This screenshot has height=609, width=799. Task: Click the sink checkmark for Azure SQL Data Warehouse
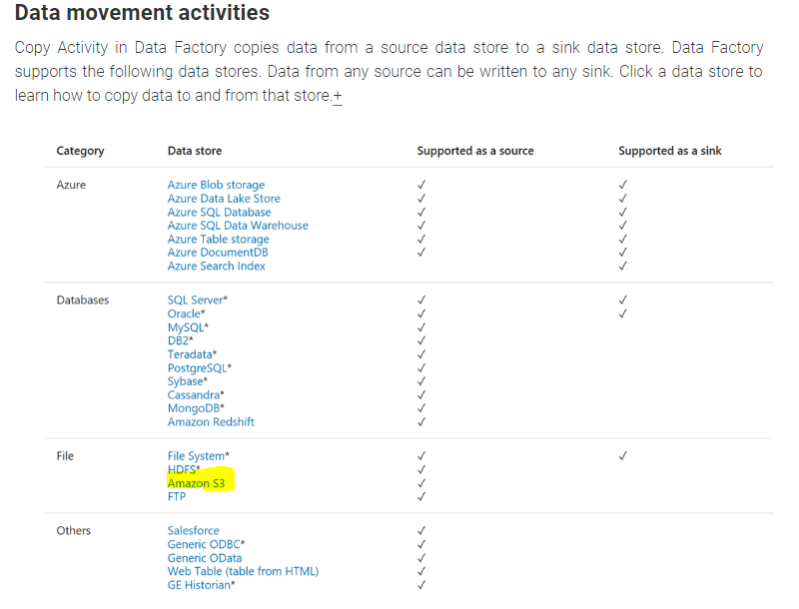coord(622,226)
